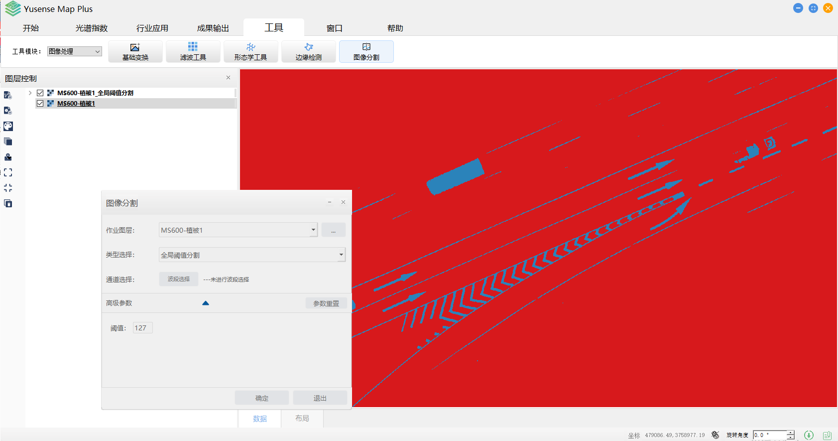Switch to the 光谱指数 ribbon tab
Viewport: 838px width, 441px height.
pos(92,28)
